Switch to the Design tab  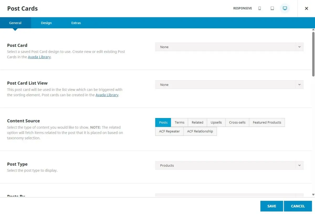(x=46, y=23)
